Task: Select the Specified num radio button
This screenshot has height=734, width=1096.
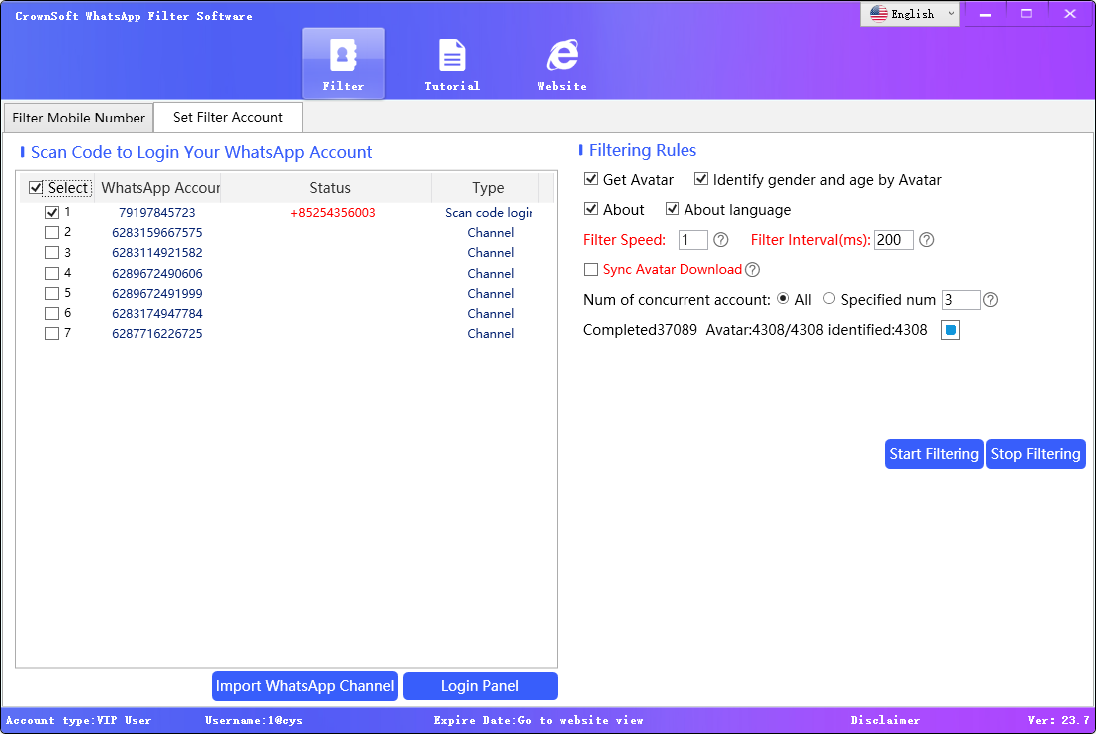Action: [828, 299]
